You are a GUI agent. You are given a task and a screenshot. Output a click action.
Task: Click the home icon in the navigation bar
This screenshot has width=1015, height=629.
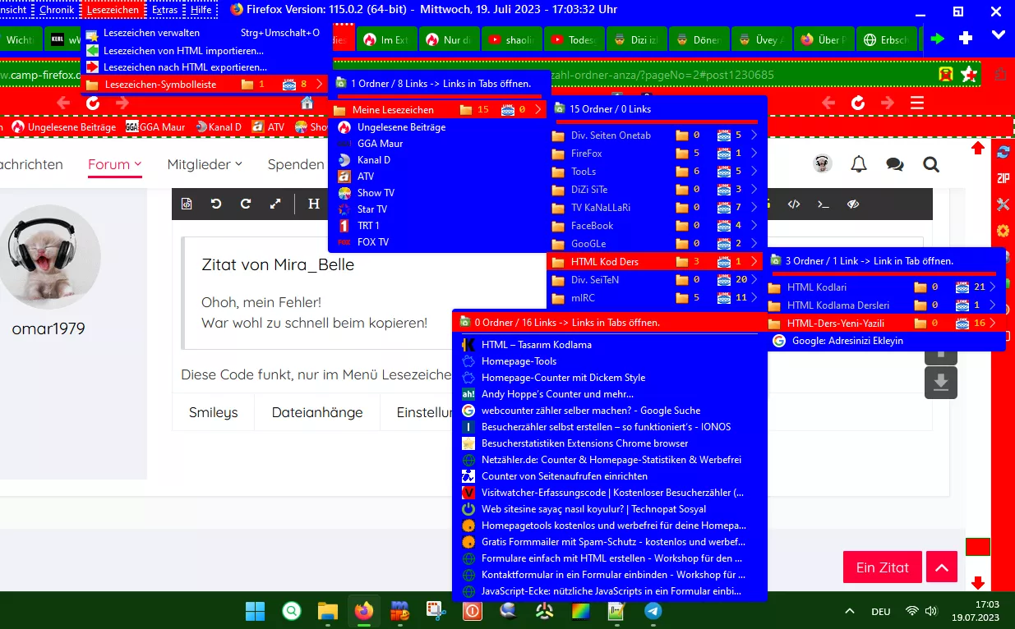click(307, 103)
